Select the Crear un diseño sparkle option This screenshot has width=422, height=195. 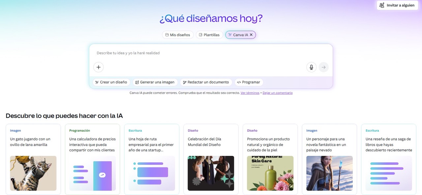111,82
